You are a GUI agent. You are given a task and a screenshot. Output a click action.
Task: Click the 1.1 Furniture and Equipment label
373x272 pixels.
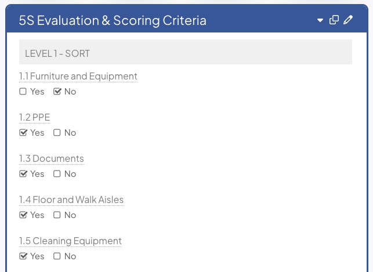pyautogui.click(x=78, y=76)
